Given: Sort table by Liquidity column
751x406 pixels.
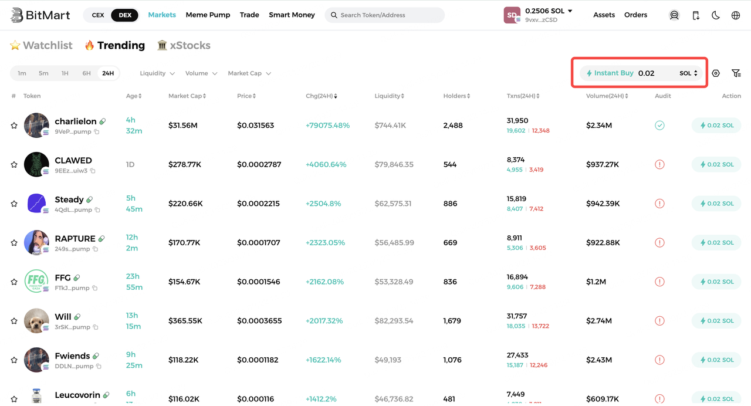Looking at the screenshot, I should (x=390, y=96).
